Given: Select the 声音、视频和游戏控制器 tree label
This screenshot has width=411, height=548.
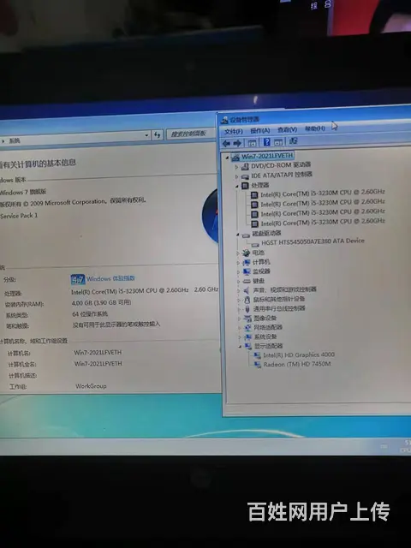Looking at the screenshot, I should tap(284, 289).
